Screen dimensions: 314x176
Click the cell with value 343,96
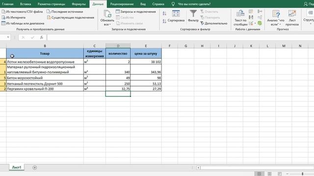pyautogui.click(x=146, y=69)
